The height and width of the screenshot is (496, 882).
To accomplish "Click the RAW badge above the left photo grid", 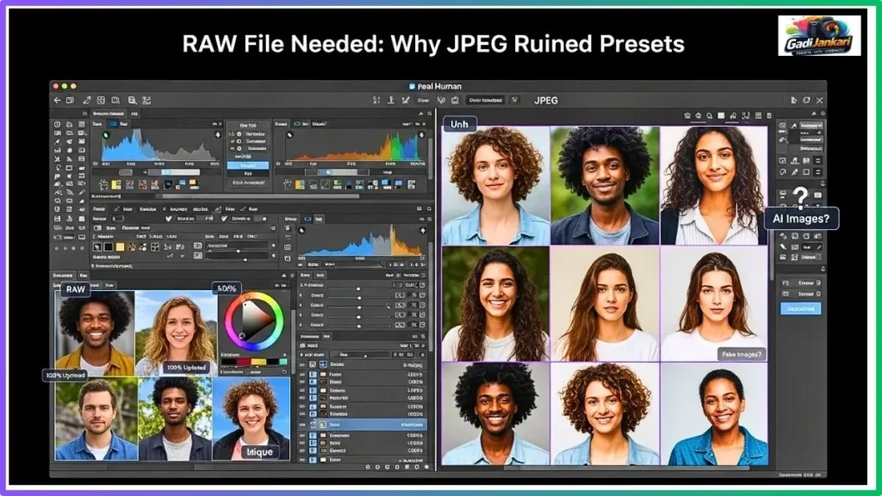I will [76, 289].
